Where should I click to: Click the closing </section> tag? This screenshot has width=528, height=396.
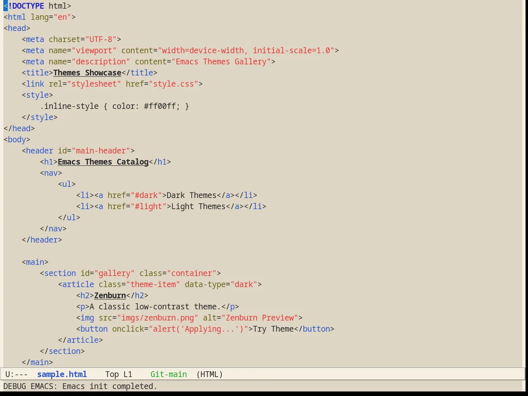[62, 351]
